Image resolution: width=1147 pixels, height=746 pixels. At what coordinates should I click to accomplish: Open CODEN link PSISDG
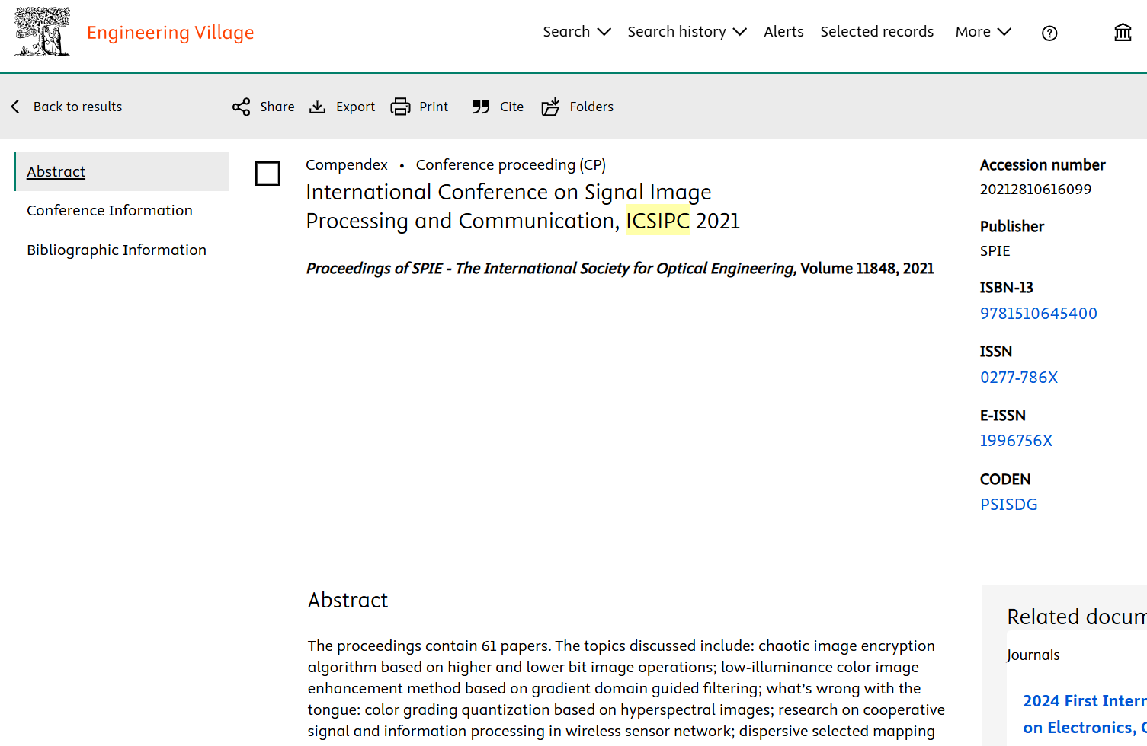1009,505
